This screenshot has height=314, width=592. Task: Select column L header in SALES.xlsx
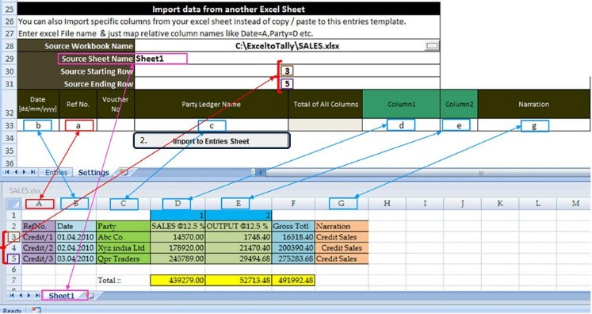click(537, 204)
